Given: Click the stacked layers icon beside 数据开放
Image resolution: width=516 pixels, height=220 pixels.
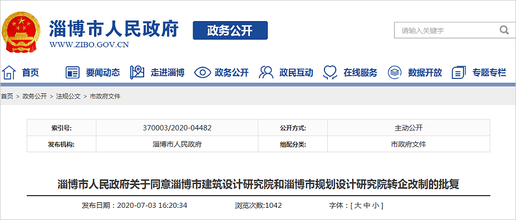Looking at the screenshot, I should (x=395, y=72).
